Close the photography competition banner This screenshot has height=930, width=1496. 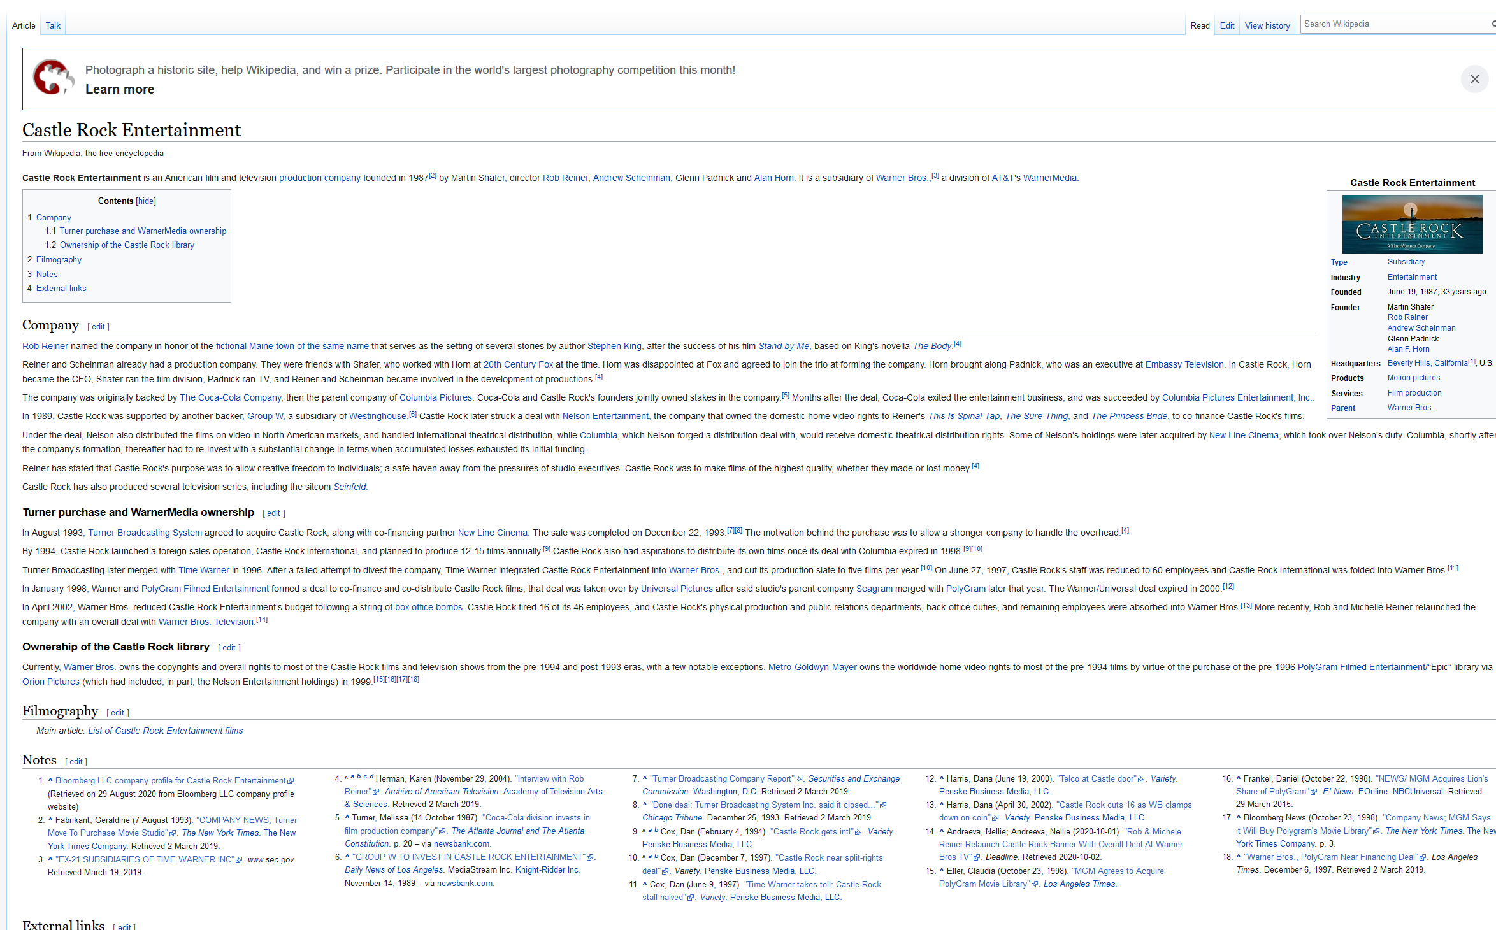coord(1474,79)
